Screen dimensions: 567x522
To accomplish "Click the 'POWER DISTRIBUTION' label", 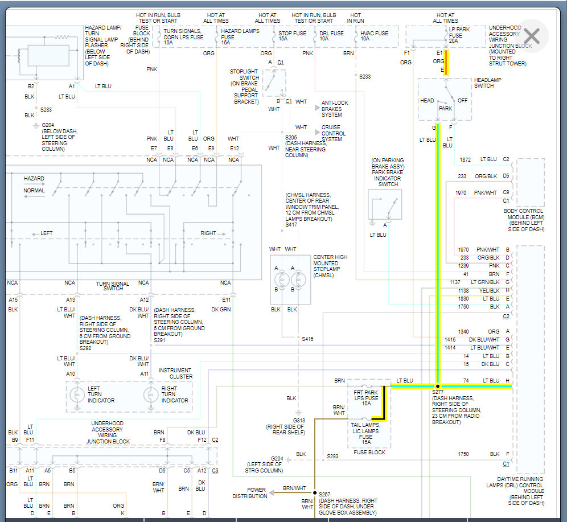I will pyautogui.click(x=249, y=493).
